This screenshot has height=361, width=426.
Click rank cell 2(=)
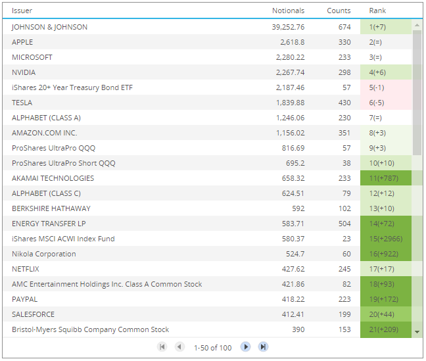[386, 42]
